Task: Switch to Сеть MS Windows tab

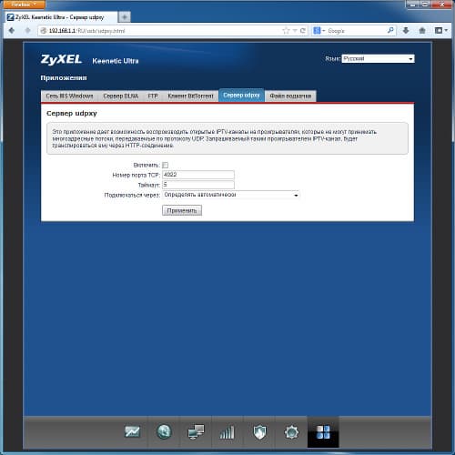Action: coord(69,96)
